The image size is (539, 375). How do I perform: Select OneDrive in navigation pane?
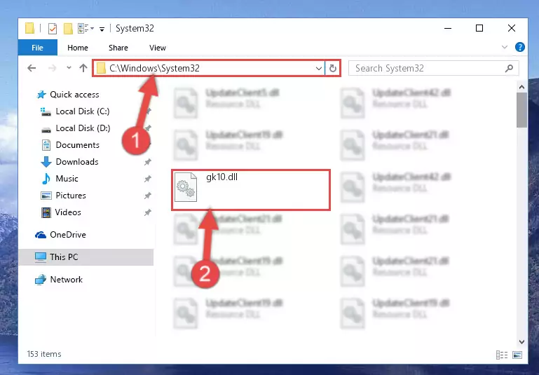click(60, 235)
